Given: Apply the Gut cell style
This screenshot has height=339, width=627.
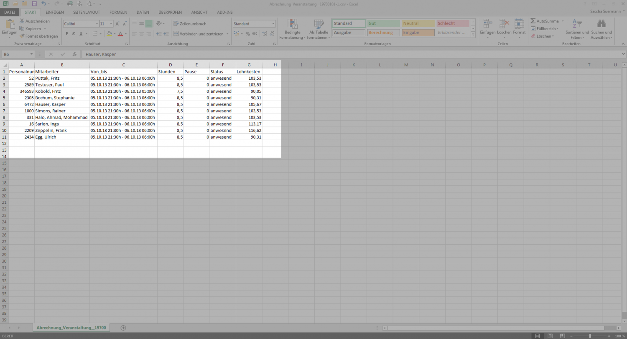Looking at the screenshot, I should point(384,23).
